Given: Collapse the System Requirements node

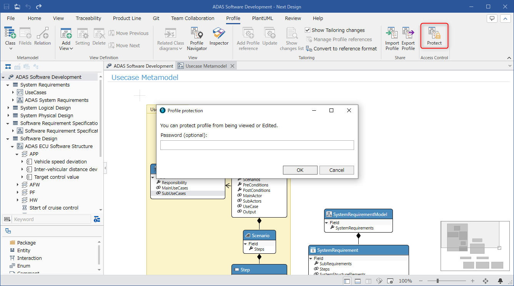Looking at the screenshot, I should coord(8,85).
